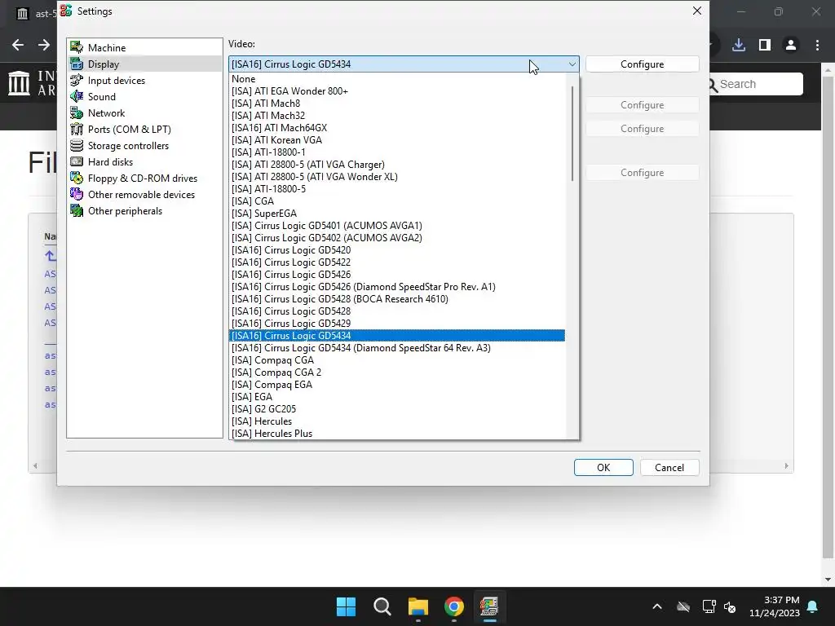Click the browser forward arrow

click(x=44, y=45)
